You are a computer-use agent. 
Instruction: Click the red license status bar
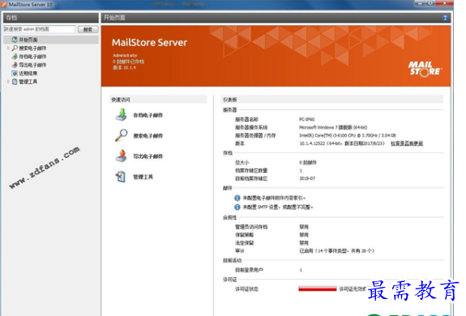point(318,289)
